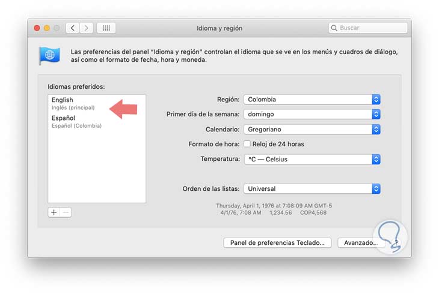Click the Calendario label
Screen dimensions: 439x294
click(x=223, y=130)
